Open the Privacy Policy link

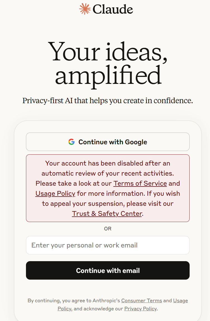click(140, 308)
